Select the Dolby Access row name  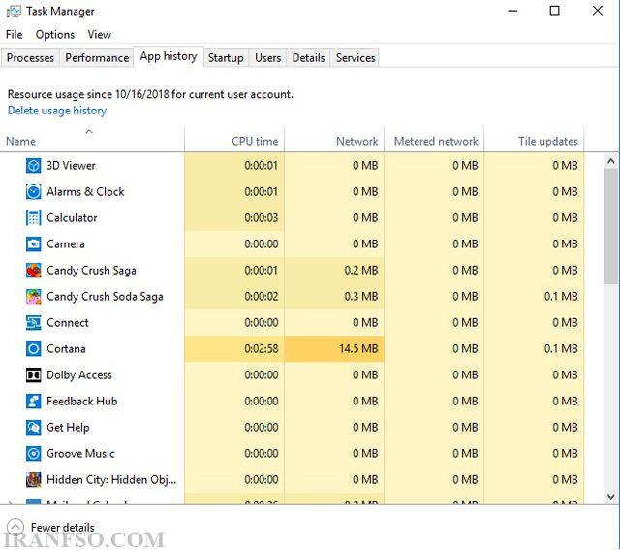point(79,375)
